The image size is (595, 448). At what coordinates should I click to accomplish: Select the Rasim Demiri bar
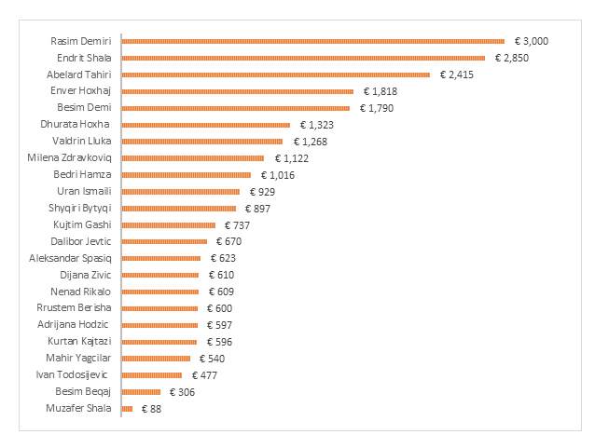pyautogui.click(x=313, y=41)
